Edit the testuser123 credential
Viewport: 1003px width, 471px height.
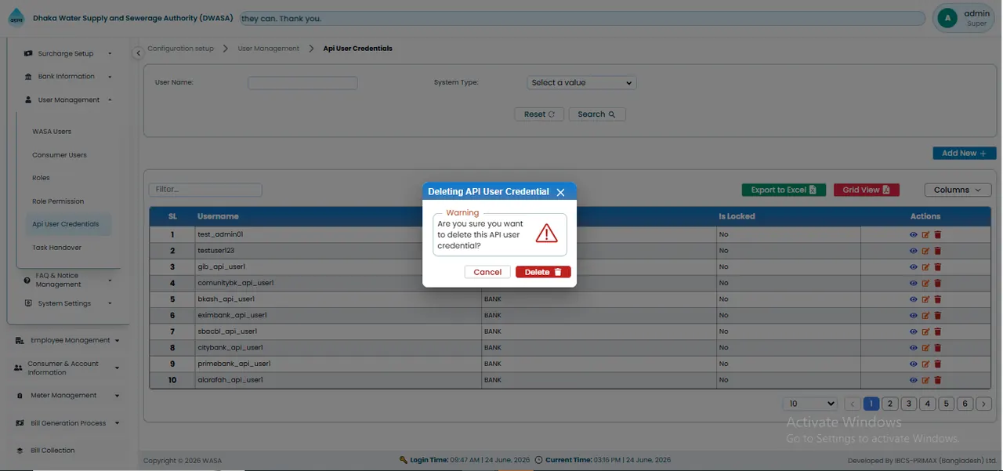(x=925, y=251)
